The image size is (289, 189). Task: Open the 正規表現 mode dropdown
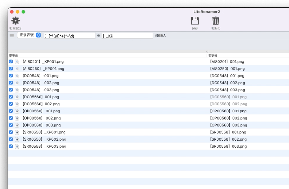pos(29,35)
